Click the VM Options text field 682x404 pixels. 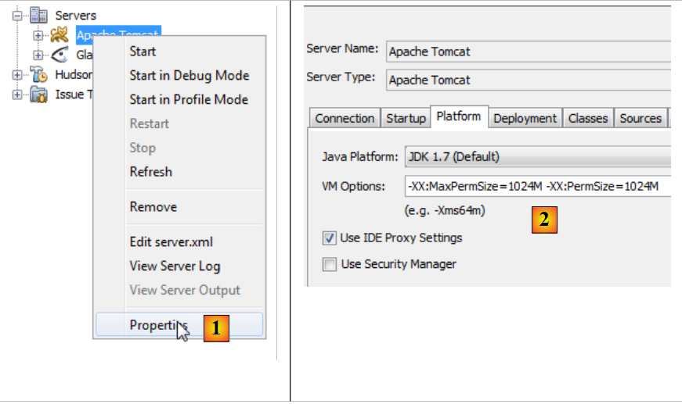tap(537, 186)
